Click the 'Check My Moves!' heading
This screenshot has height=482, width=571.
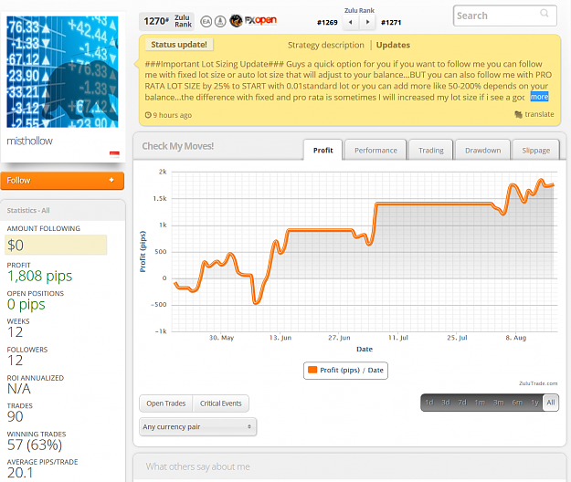pyautogui.click(x=178, y=146)
